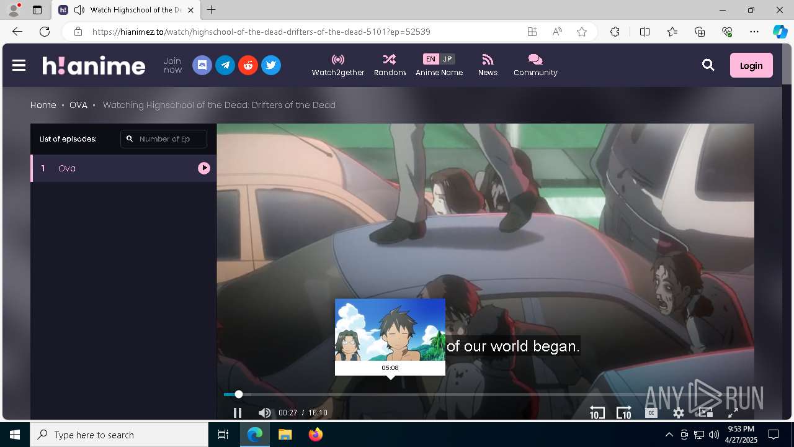
Task: Follow the OVA breadcrumb link
Action: click(x=78, y=105)
